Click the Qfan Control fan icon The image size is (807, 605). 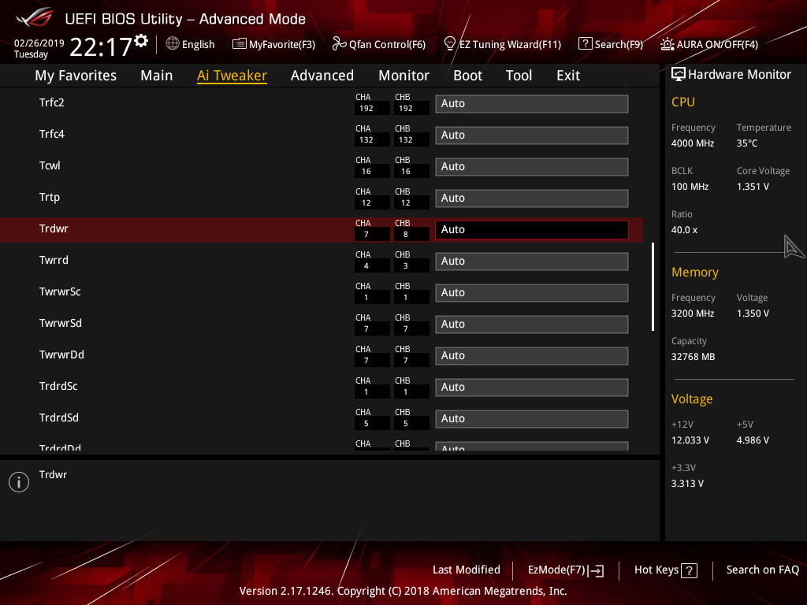point(339,44)
